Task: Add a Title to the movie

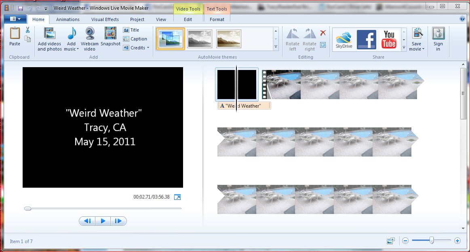Action: [131, 30]
